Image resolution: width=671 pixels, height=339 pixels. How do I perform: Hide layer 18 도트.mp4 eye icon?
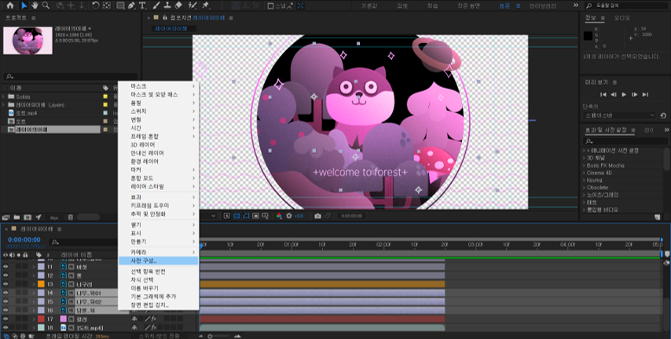click(5, 327)
